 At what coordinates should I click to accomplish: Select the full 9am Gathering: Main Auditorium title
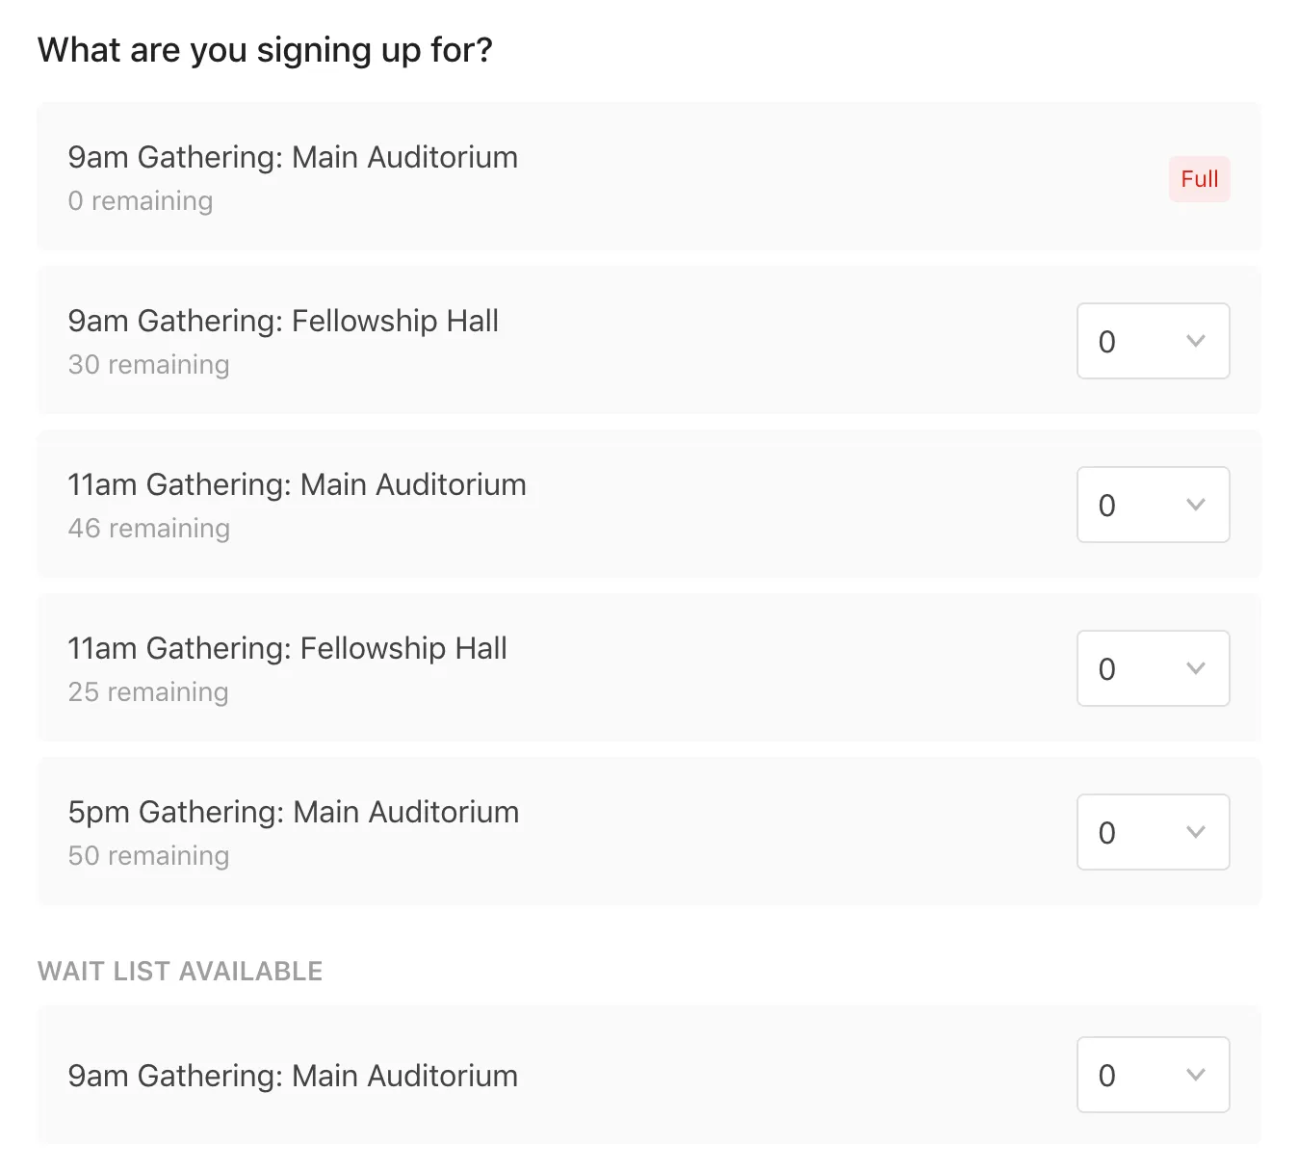tap(293, 157)
